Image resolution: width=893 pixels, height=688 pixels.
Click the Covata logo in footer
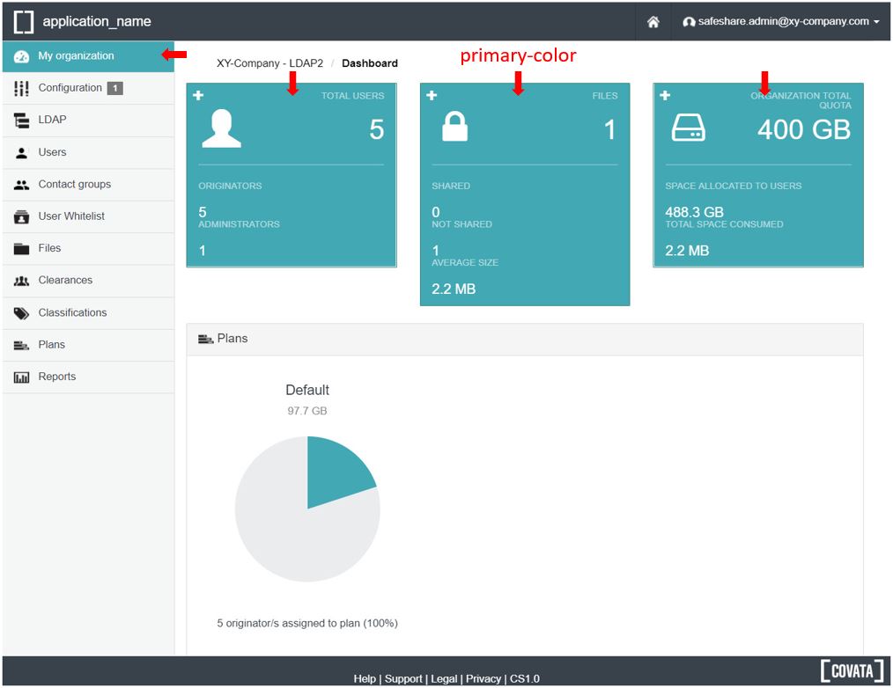pyautogui.click(x=852, y=671)
